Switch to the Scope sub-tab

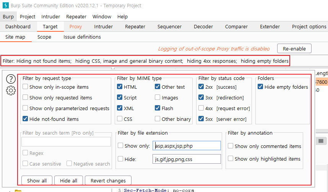pyautogui.click(x=44, y=37)
